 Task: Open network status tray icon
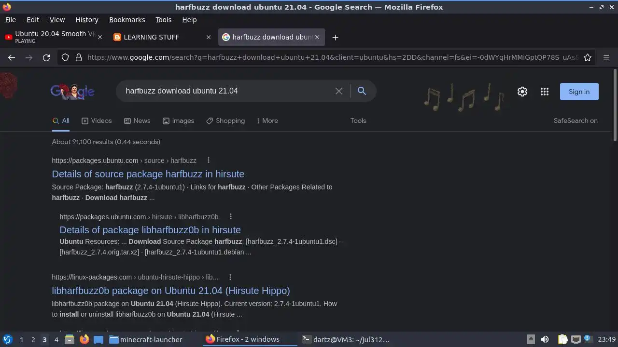pyautogui.click(x=576, y=340)
